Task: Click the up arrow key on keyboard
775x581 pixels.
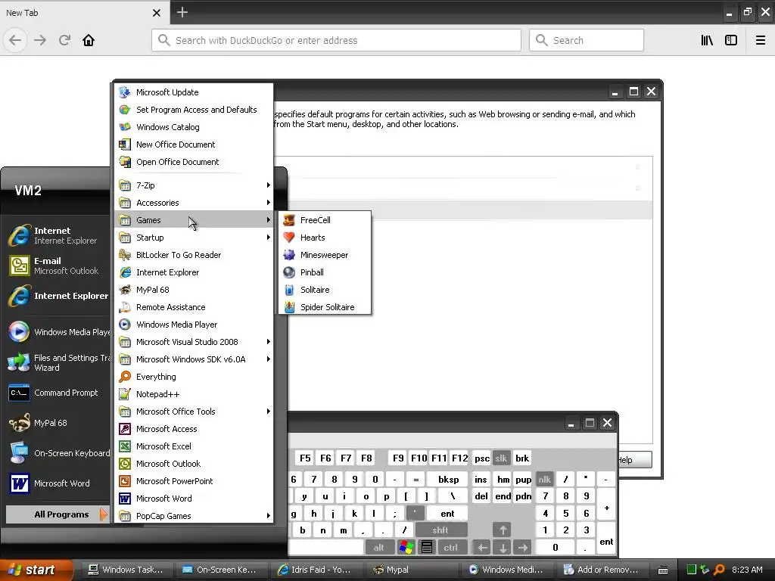Action: 503,530
